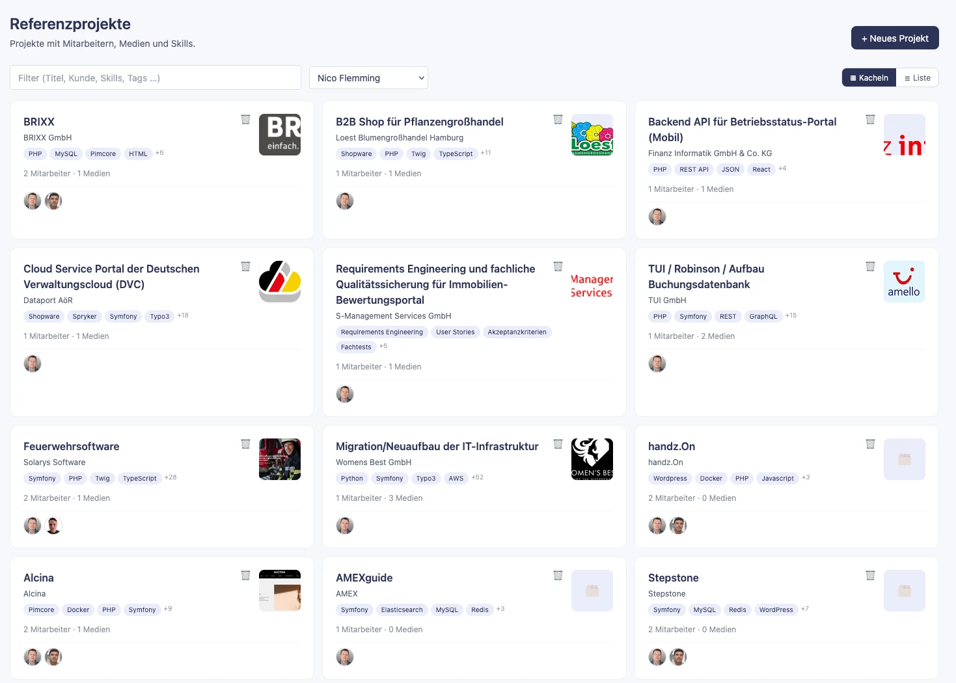Expand +4 skills on Backend API card

click(x=782, y=168)
